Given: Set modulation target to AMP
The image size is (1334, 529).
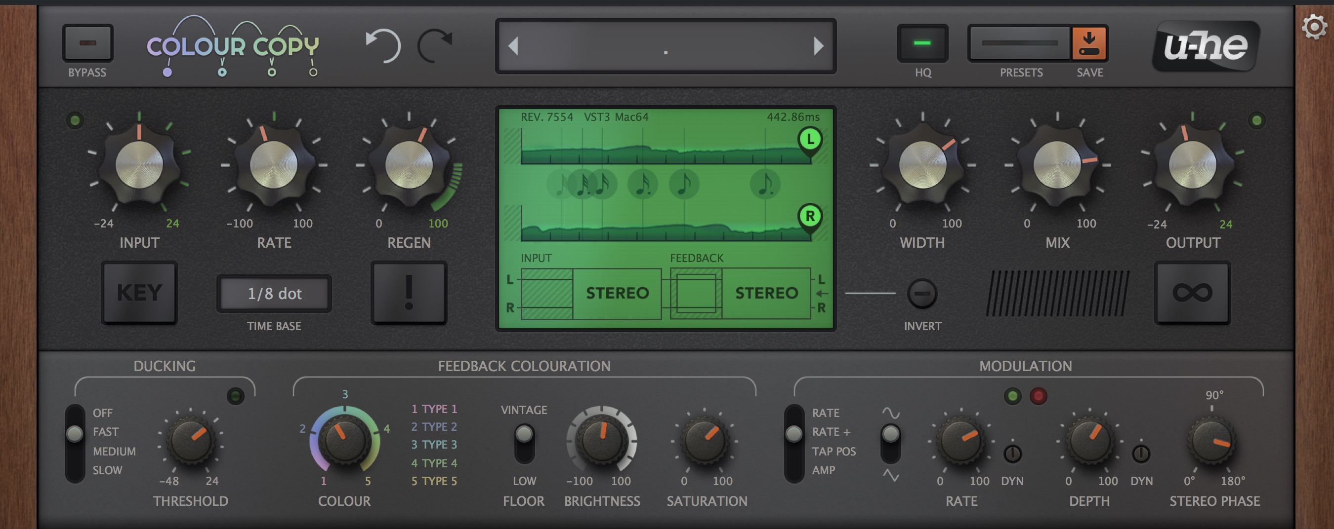Looking at the screenshot, I should point(824,470).
